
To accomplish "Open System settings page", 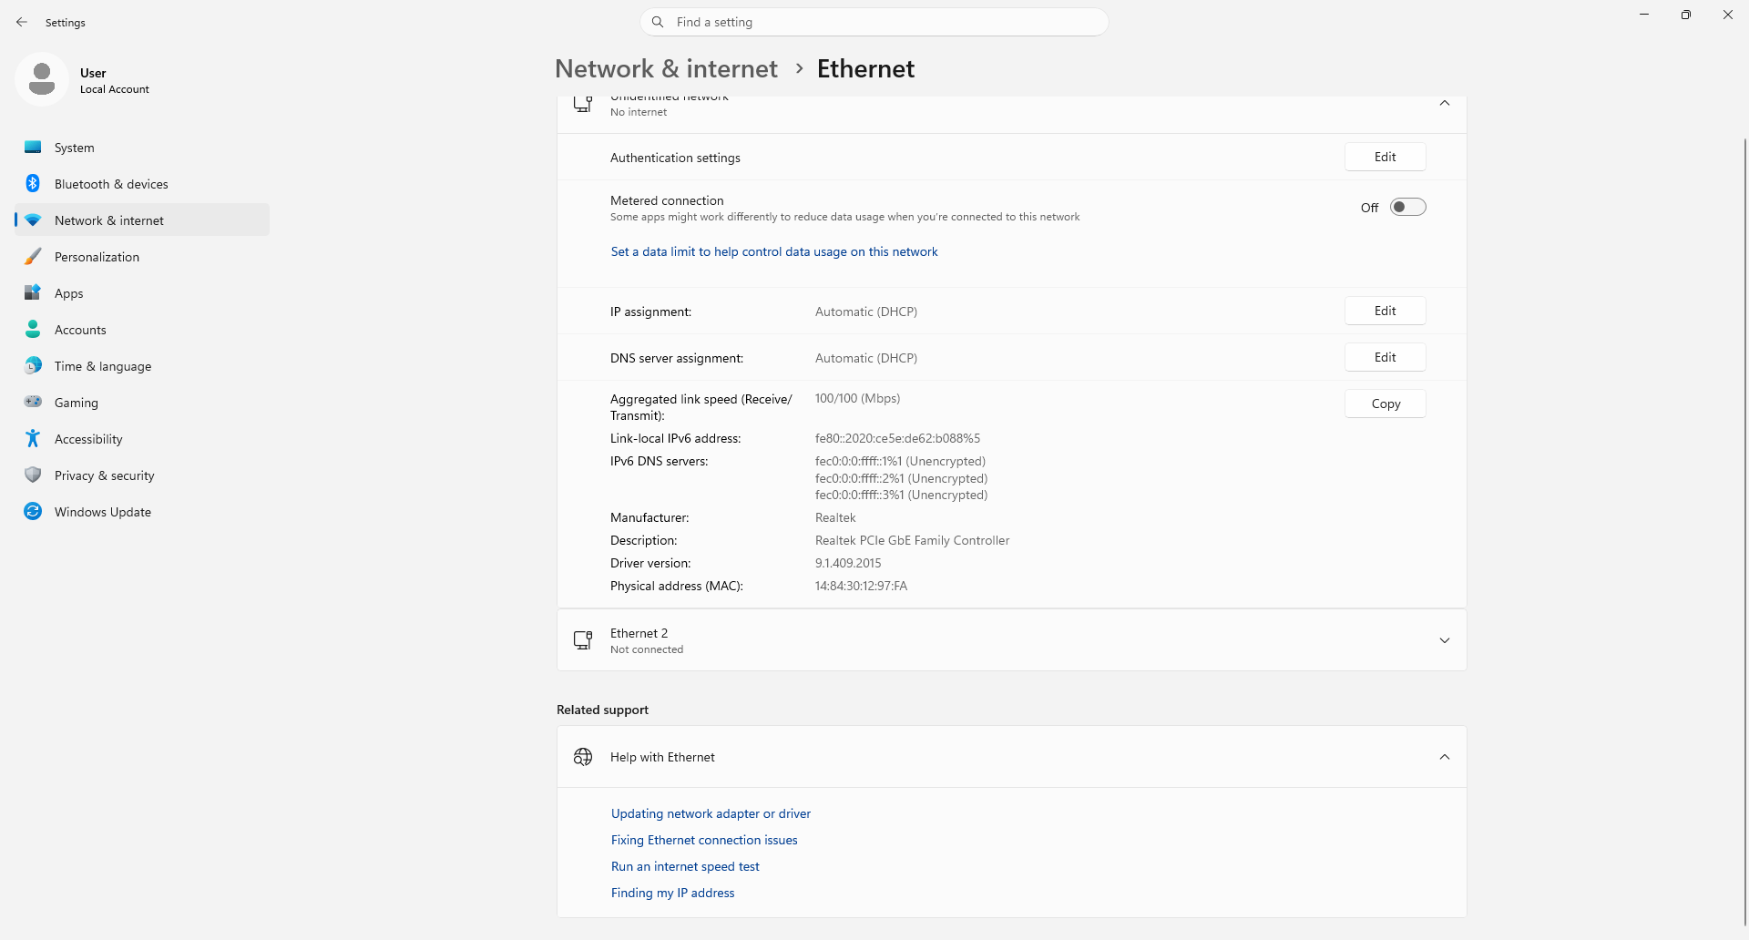I will point(142,148).
